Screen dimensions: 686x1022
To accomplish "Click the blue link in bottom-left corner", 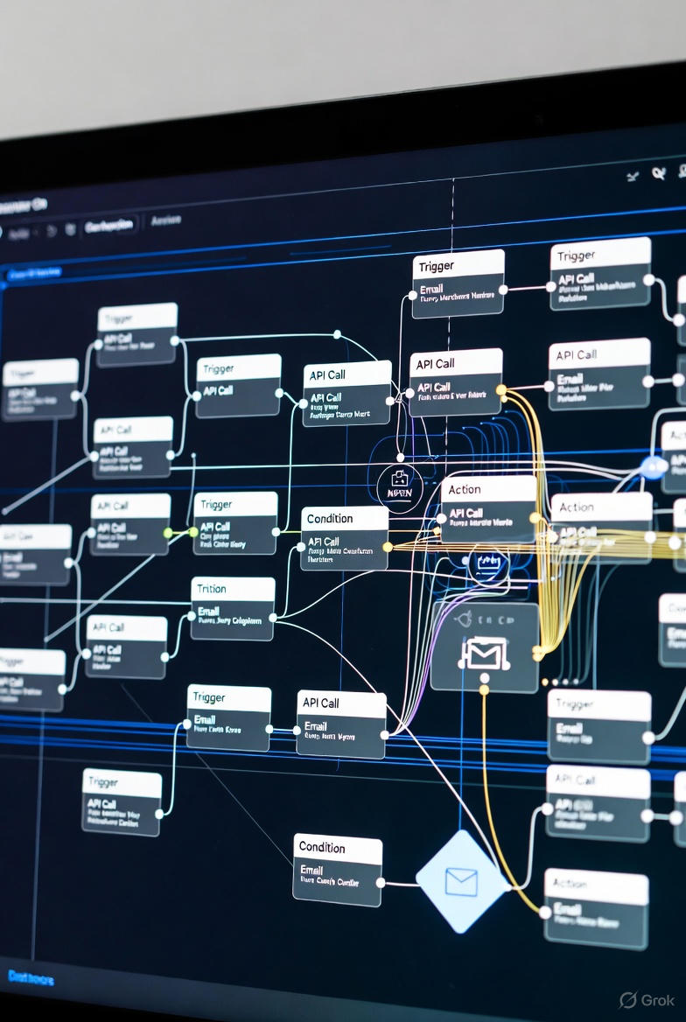I will click(31, 977).
